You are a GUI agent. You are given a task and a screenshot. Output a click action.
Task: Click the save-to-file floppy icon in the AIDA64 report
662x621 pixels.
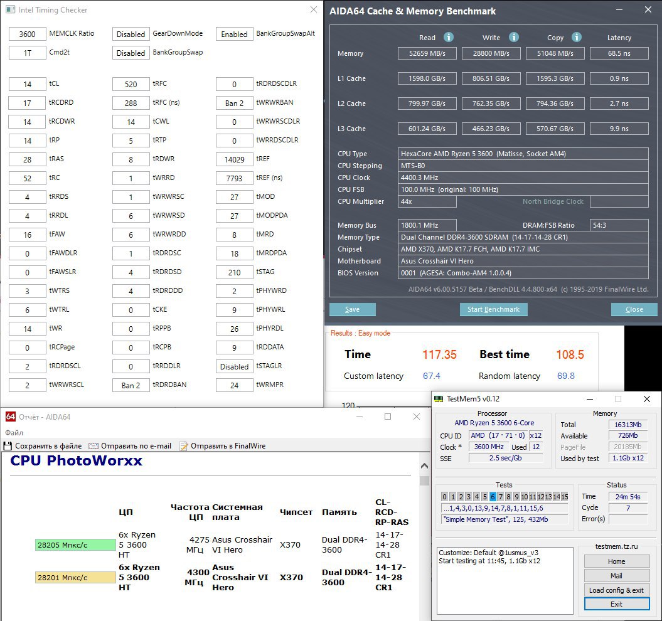pyautogui.click(x=8, y=446)
